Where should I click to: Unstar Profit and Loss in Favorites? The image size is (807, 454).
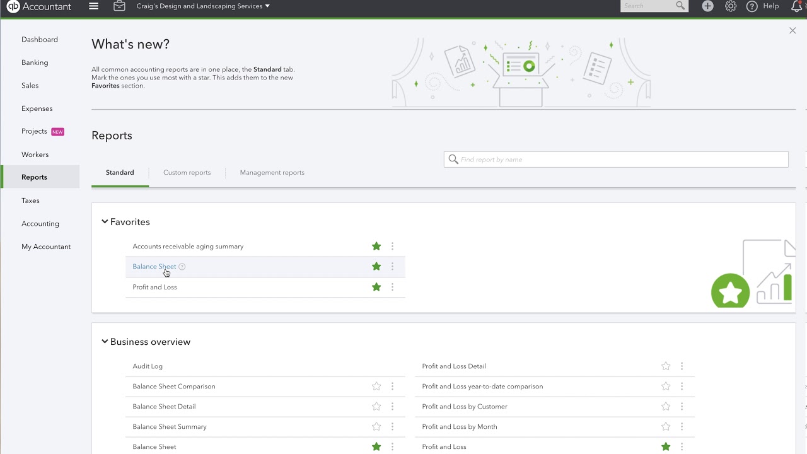click(x=376, y=287)
